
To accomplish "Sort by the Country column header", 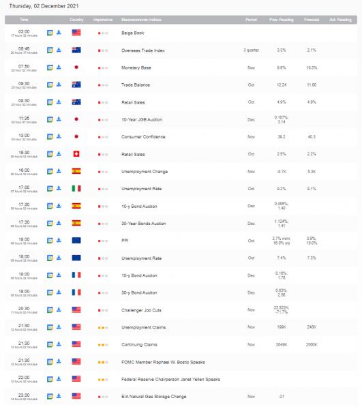I will click(76, 20).
